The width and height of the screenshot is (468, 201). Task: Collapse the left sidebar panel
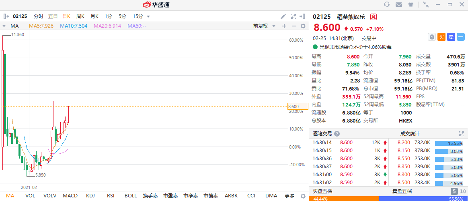[x=6, y=16]
